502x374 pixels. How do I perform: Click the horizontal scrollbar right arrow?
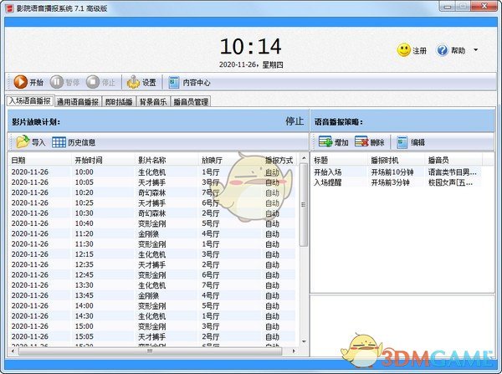pos(294,351)
